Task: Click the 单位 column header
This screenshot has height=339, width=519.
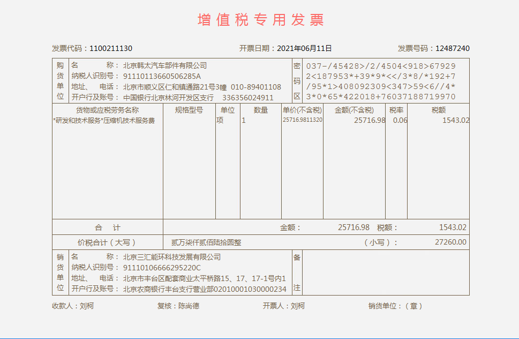Action: (x=228, y=110)
